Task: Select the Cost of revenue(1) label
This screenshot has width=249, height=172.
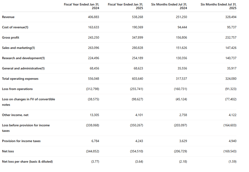Action: coord(15,27)
